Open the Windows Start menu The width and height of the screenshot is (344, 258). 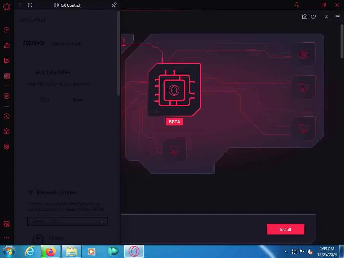pos(9,251)
